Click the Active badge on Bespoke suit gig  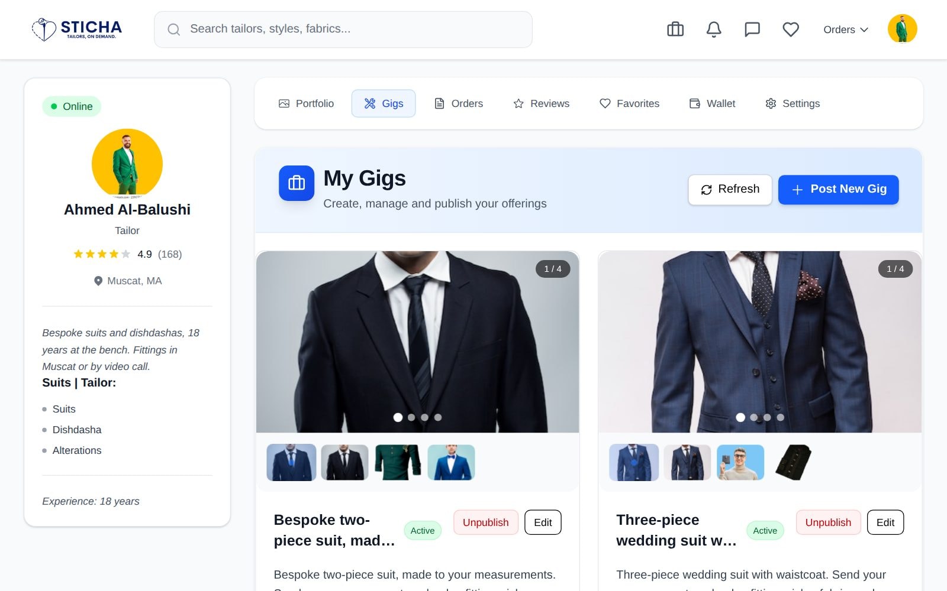pos(423,531)
